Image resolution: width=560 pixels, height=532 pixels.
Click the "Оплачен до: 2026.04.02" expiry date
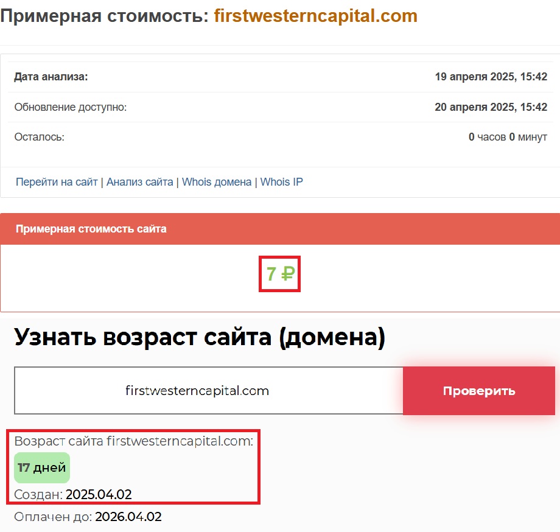coord(88,517)
